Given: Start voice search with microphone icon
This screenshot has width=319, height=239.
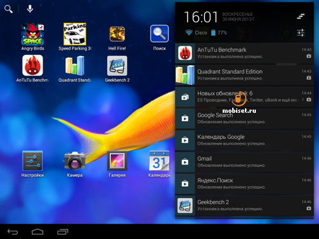Looking at the screenshot, I should point(30,9).
